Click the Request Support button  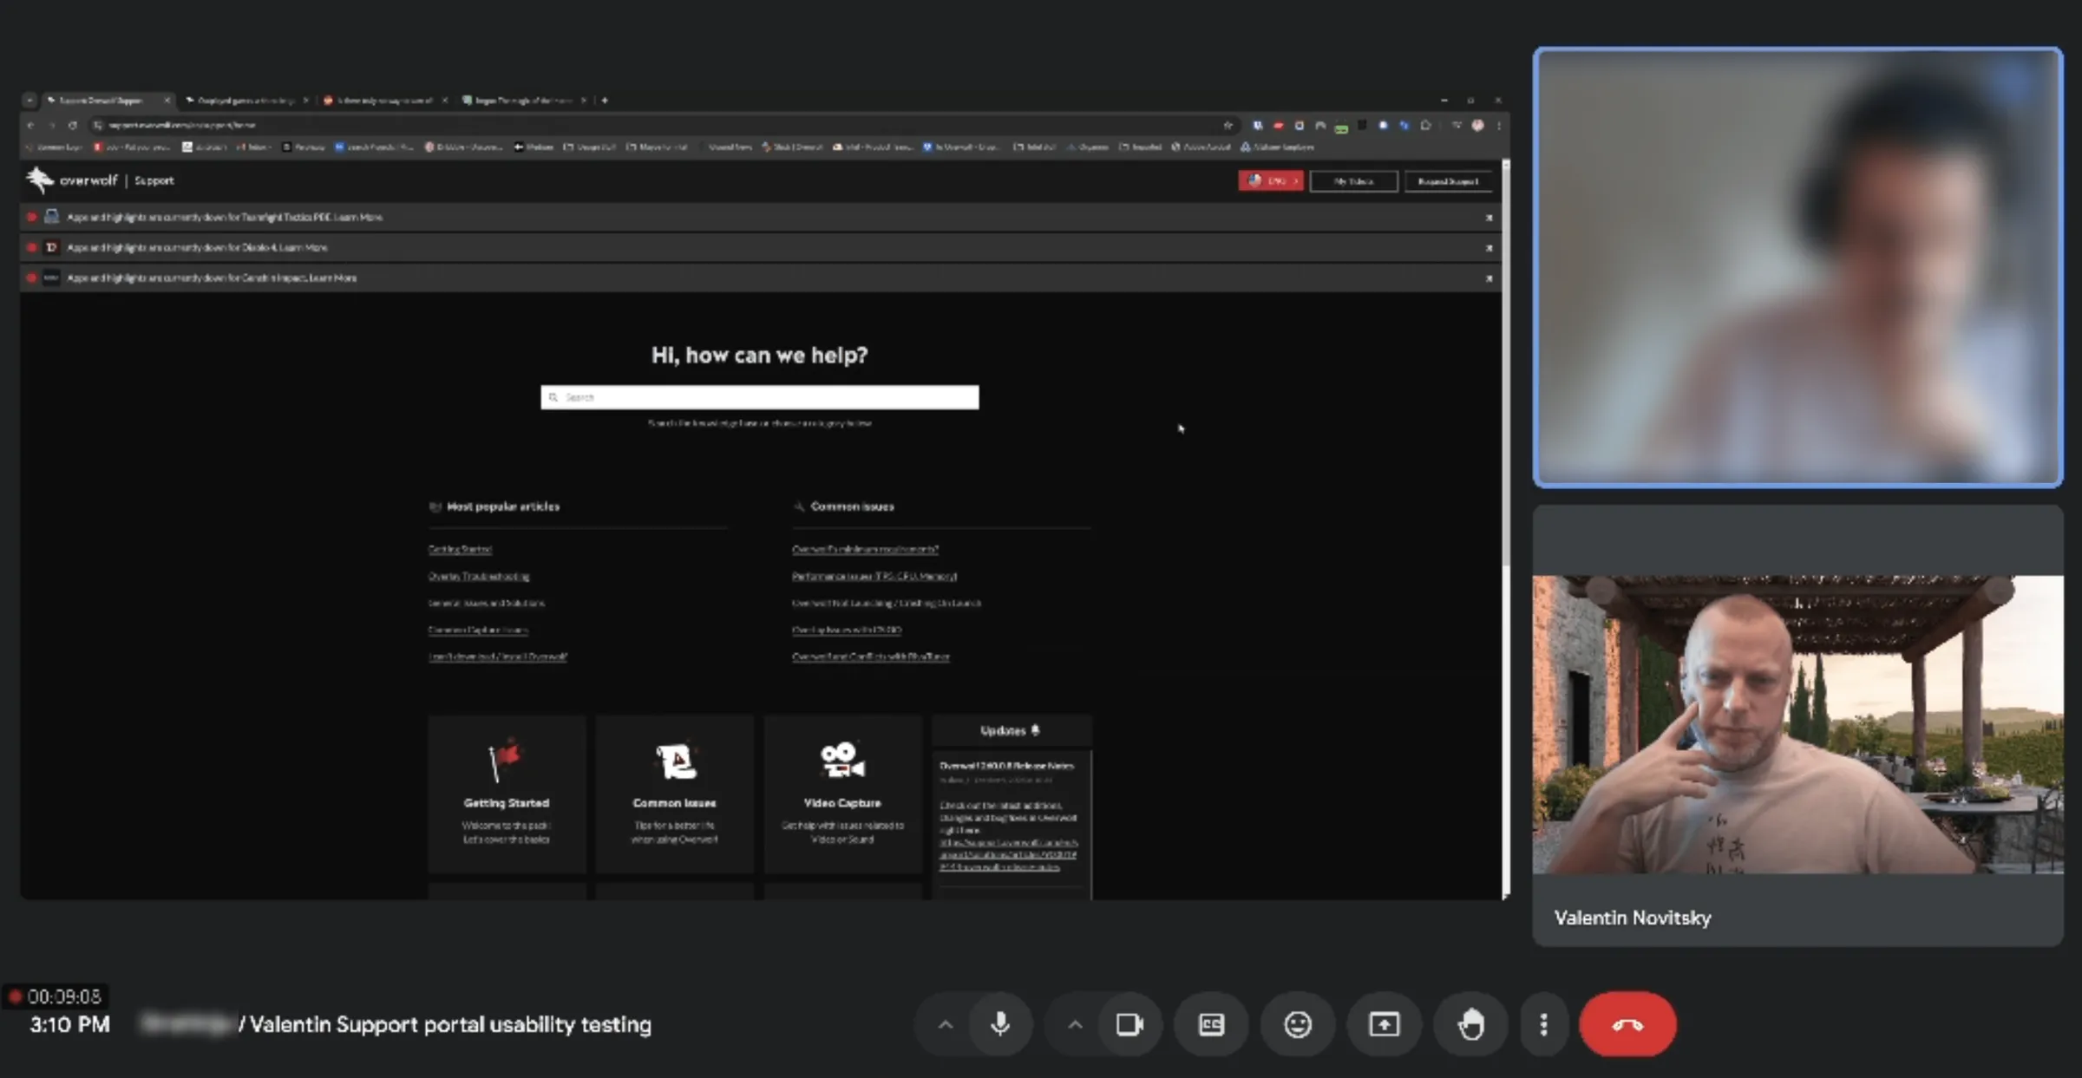pos(1448,181)
